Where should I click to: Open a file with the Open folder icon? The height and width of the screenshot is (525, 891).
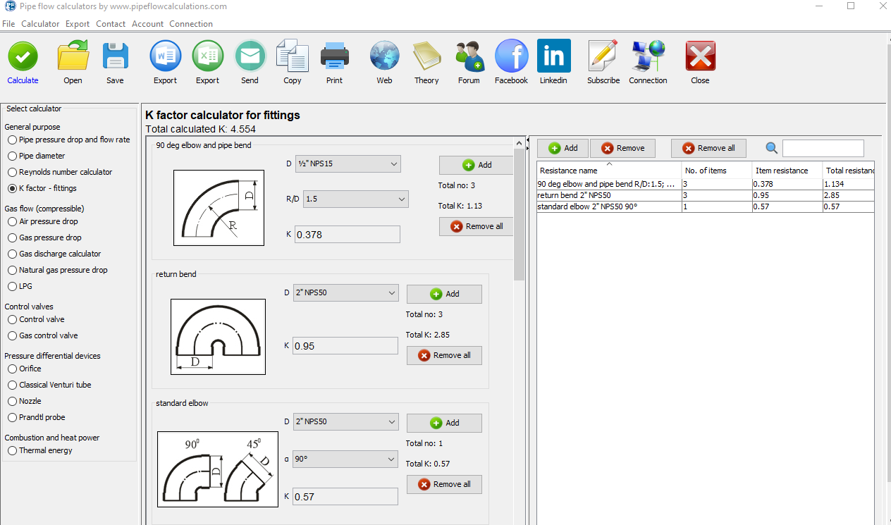[x=73, y=56]
